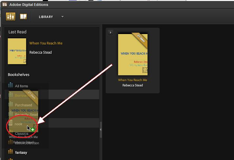234x160 pixels.
Task: Collapse the left panel with splitter arrow
Action: point(101,130)
